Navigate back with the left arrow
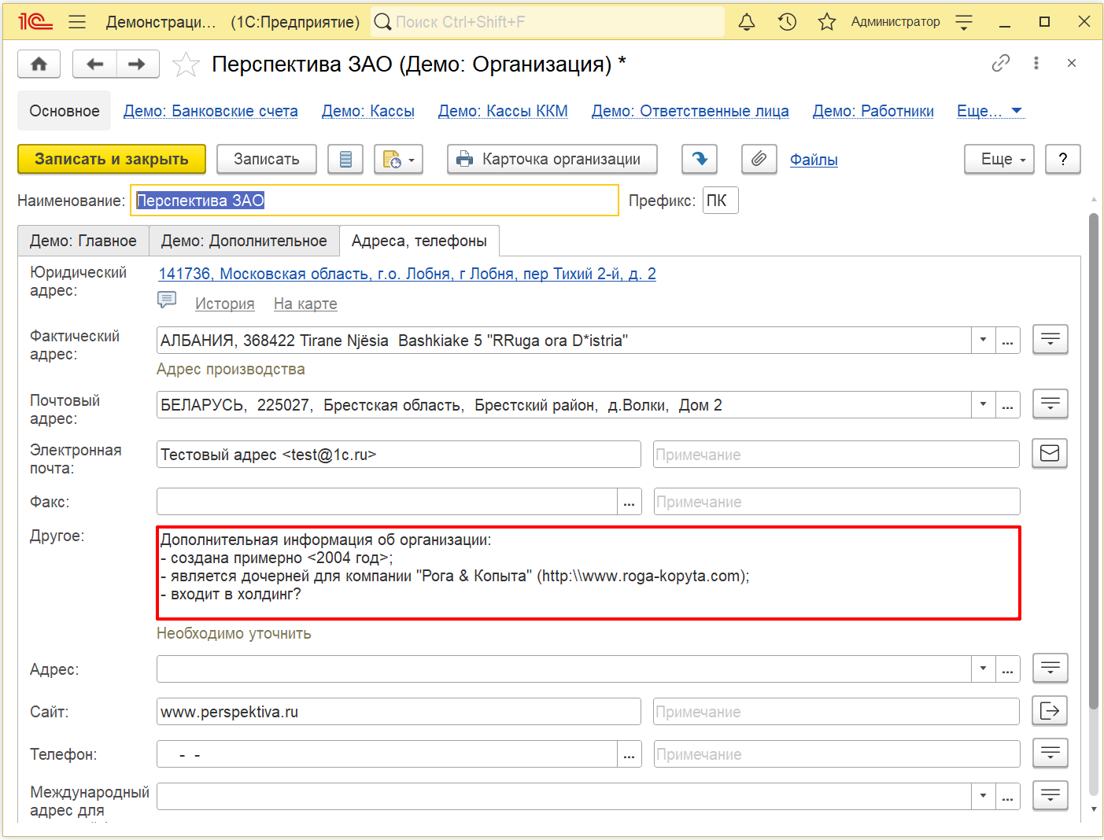This screenshot has width=1104, height=840. [x=94, y=64]
